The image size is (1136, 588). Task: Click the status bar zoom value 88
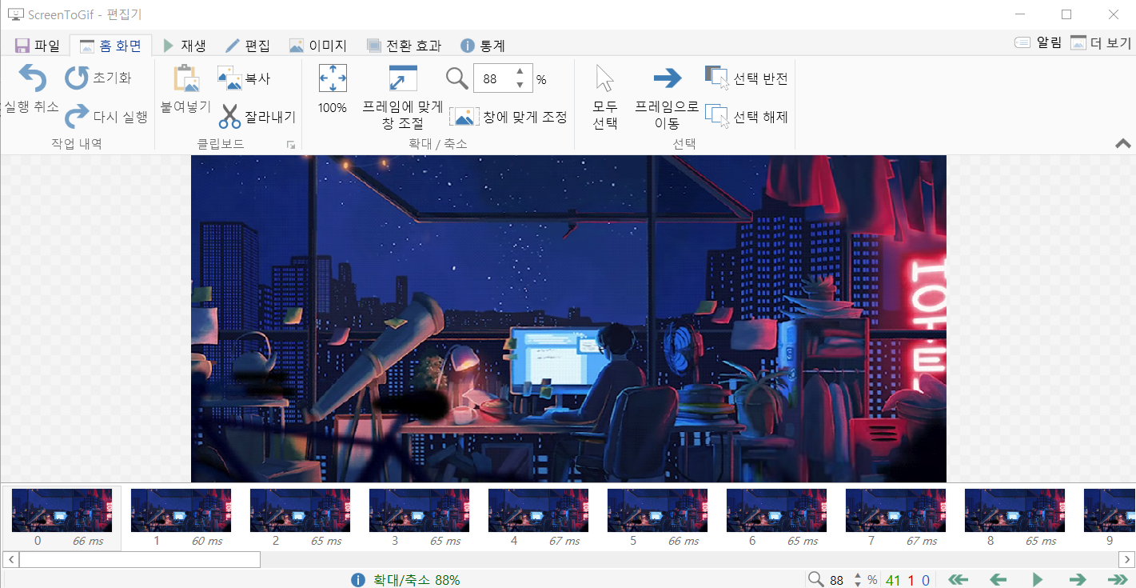[837, 581]
